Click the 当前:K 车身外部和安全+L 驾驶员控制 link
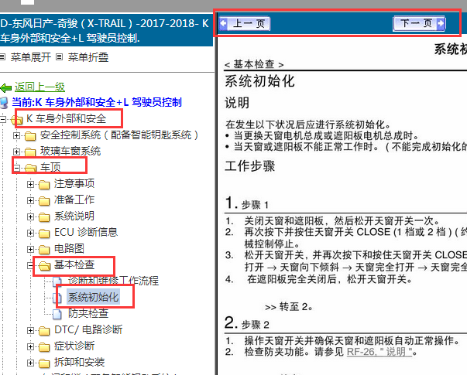 97,102
